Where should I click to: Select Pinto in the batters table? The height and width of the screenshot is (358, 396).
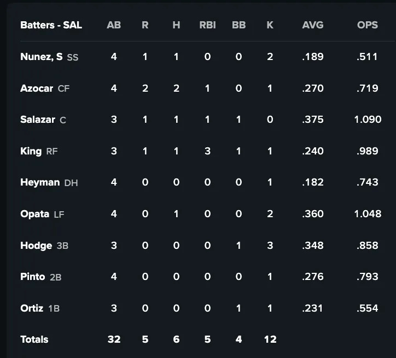click(x=33, y=277)
